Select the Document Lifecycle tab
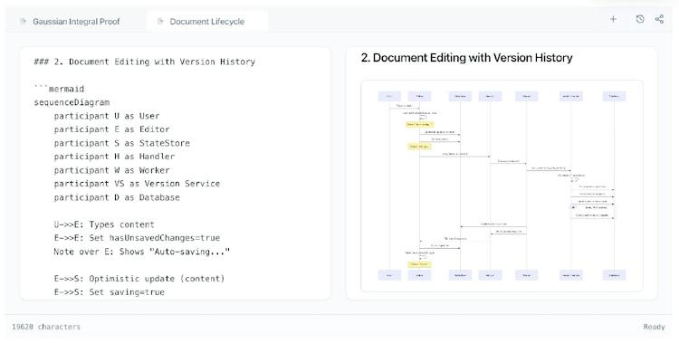The image size is (679, 343). pyautogui.click(x=207, y=21)
